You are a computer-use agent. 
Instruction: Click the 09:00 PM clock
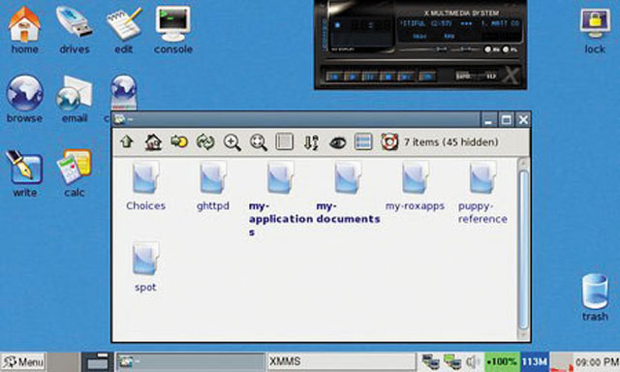point(597,361)
